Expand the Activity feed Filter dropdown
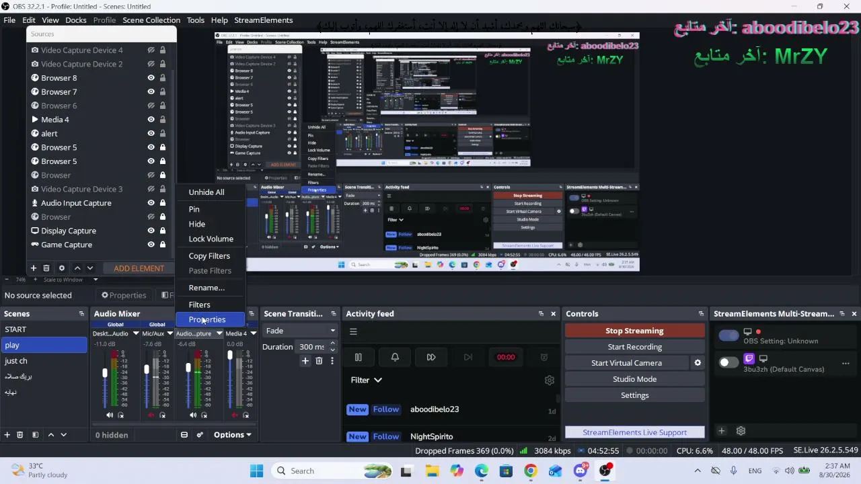Viewport: 861px width, 484px height. (x=367, y=380)
